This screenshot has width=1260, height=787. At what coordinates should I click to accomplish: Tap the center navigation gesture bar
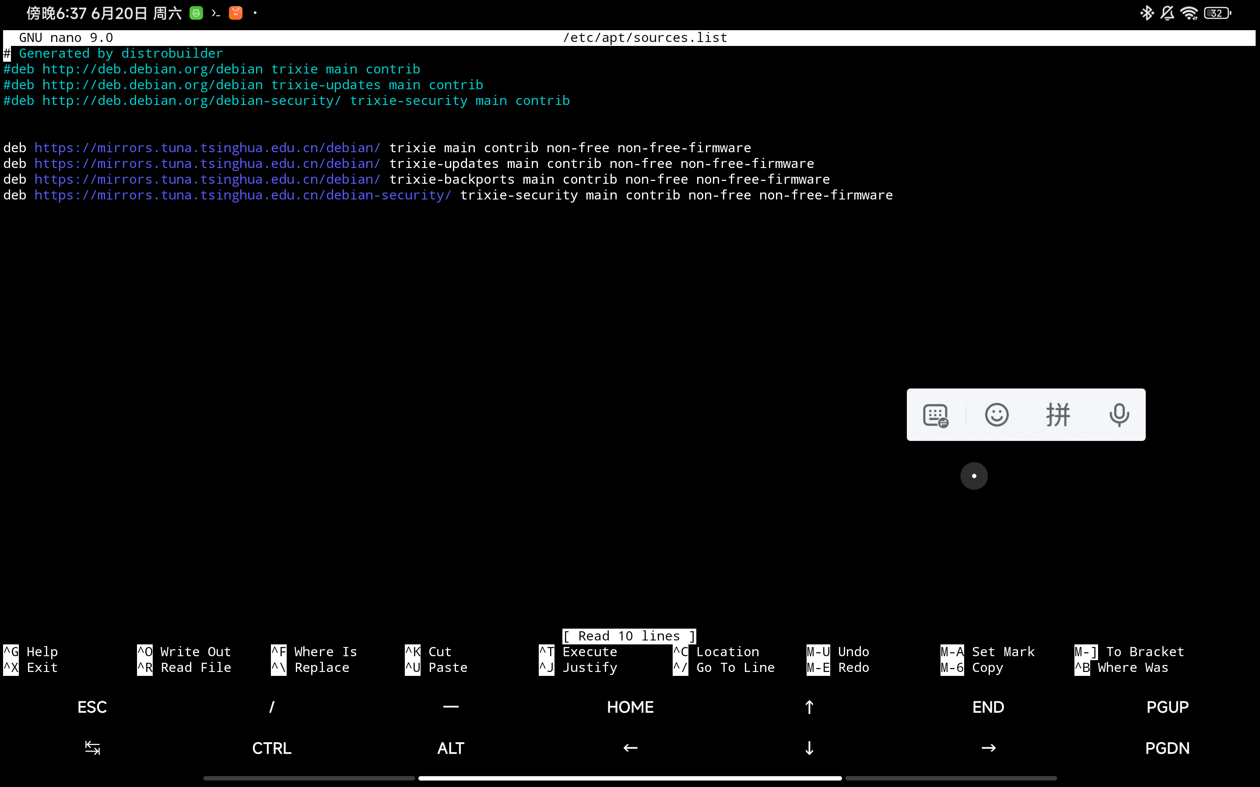pos(630,778)
